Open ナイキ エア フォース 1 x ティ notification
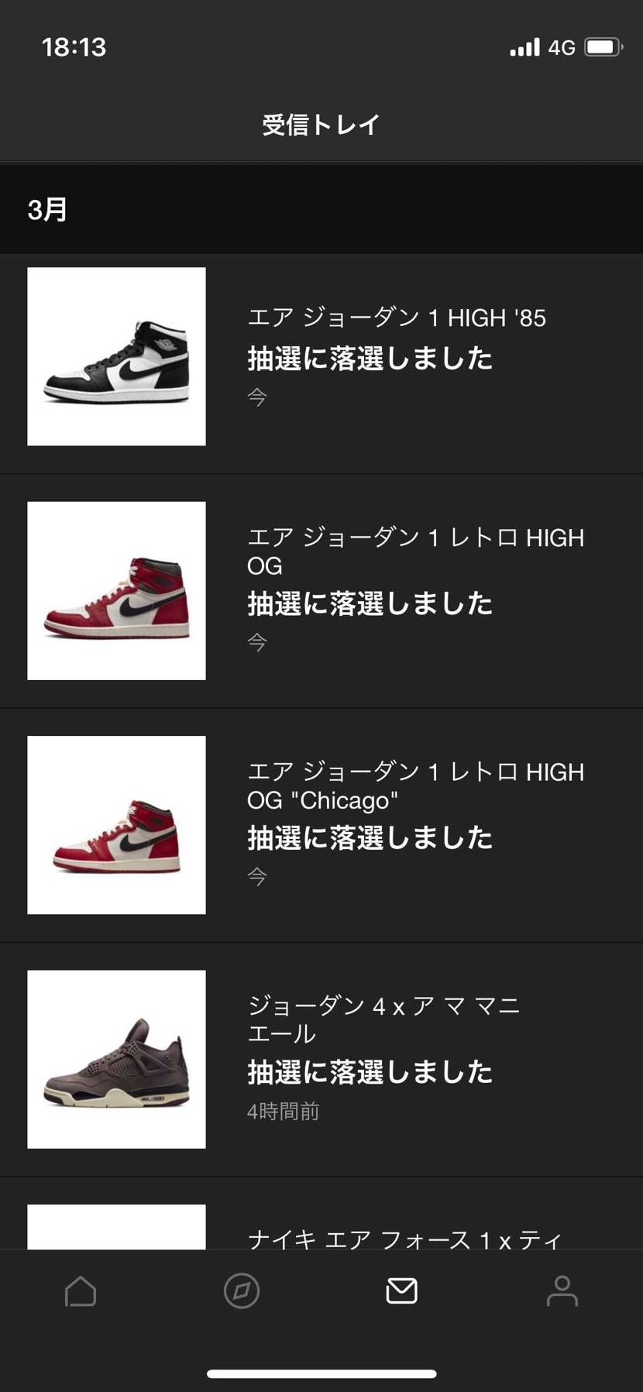This screenshot has height=1392, width=643. [x=321, y=1213]
